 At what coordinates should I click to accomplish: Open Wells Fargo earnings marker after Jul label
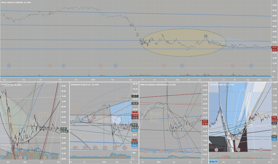click(x=233, y=66)
